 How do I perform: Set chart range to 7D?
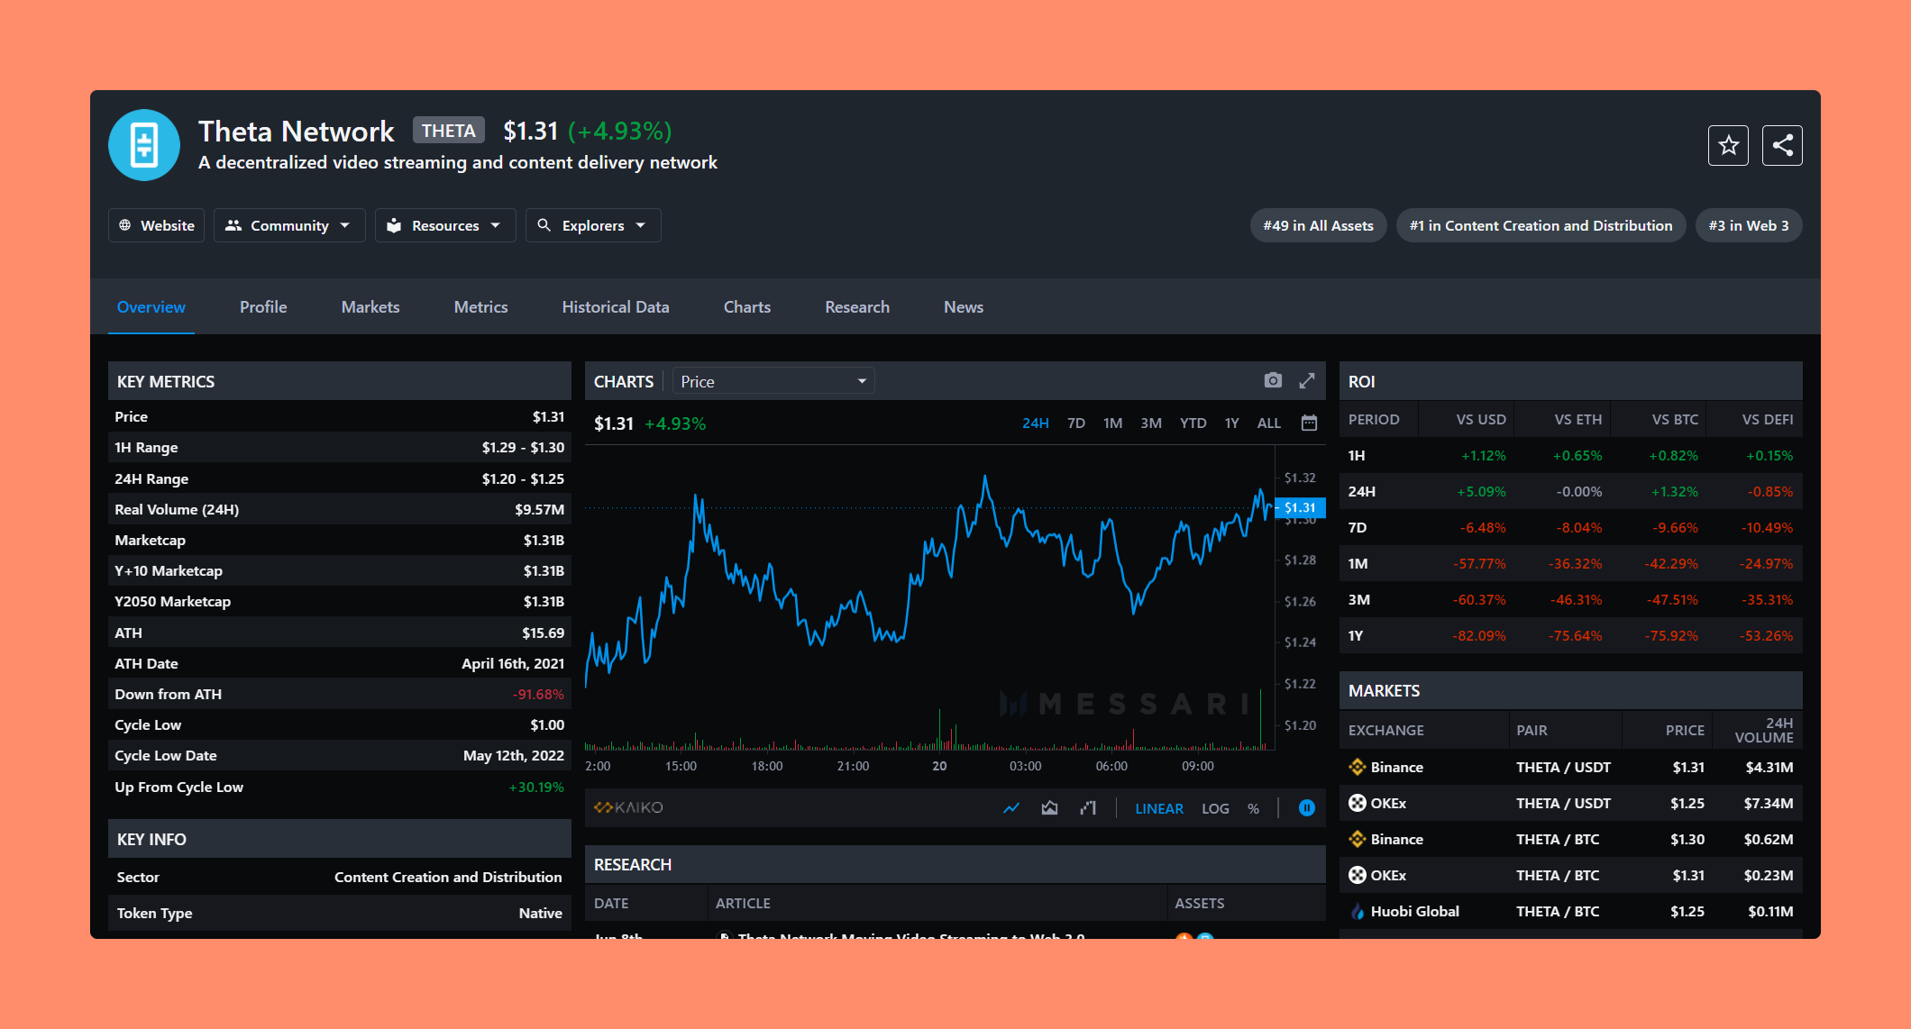(1076, 423)
